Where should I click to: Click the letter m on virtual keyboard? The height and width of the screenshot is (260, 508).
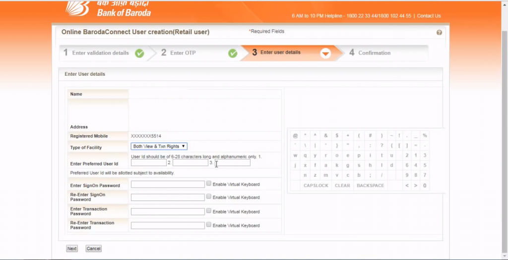[326, 176]
